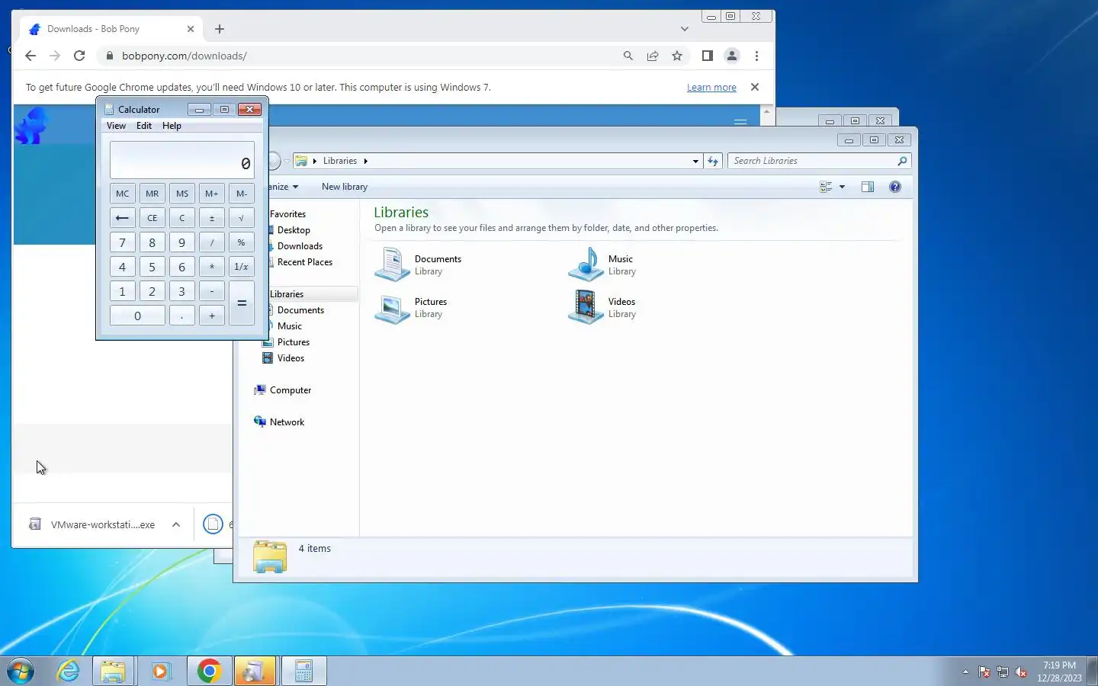Open the Pictures library icon
This screenshot has height=686, width=1098.
click(393, 307)
